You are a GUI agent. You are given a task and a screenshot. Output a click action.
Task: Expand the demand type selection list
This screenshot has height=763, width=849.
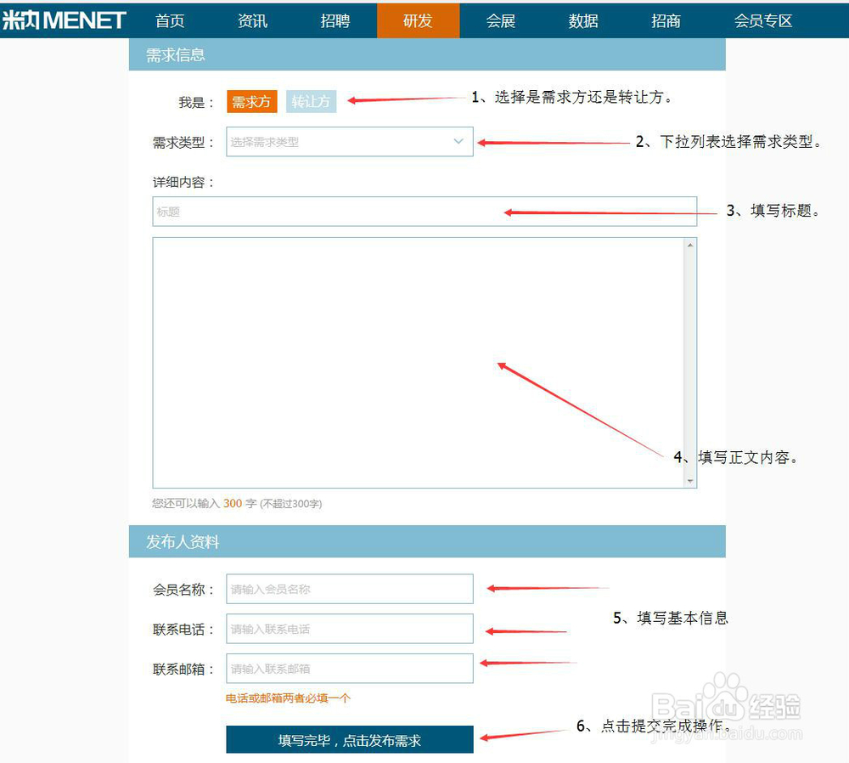pyautogui.click(x=458, y=141)
